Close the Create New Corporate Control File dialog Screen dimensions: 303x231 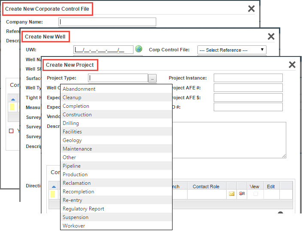click(x=251, y=9)
